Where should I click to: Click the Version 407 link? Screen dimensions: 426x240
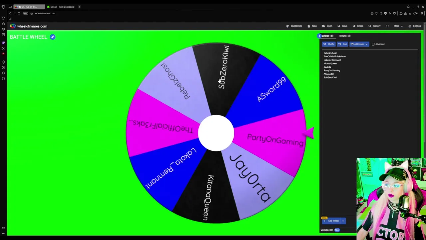tap(326, 230)
